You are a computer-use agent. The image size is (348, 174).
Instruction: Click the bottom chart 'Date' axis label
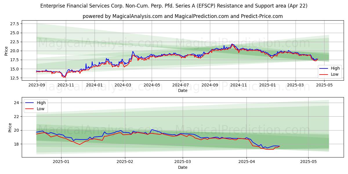(183, 167)
